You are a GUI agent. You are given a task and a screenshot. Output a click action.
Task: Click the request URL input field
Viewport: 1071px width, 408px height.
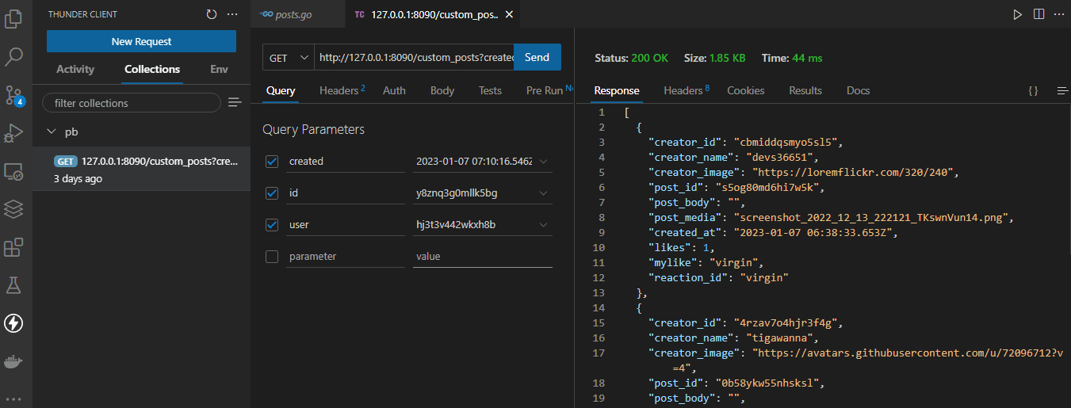pos(414,58)
